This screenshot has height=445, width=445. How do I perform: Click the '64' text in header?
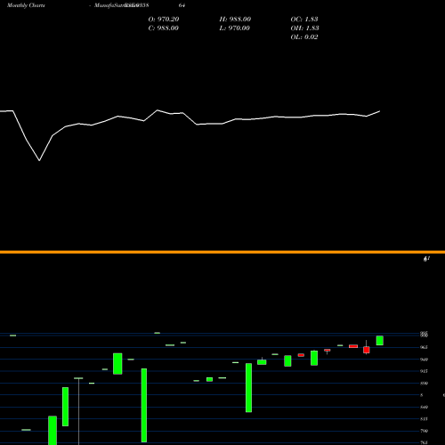pos(182,5)
